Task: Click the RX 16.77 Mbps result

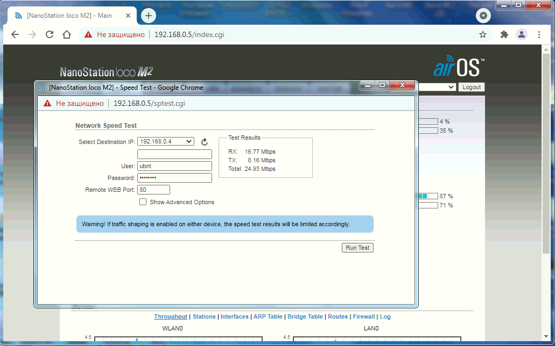Action: click(x=252, y=152)
